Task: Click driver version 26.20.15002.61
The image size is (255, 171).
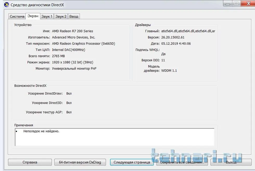Action: pyautogui.click(x=173, y=37)
